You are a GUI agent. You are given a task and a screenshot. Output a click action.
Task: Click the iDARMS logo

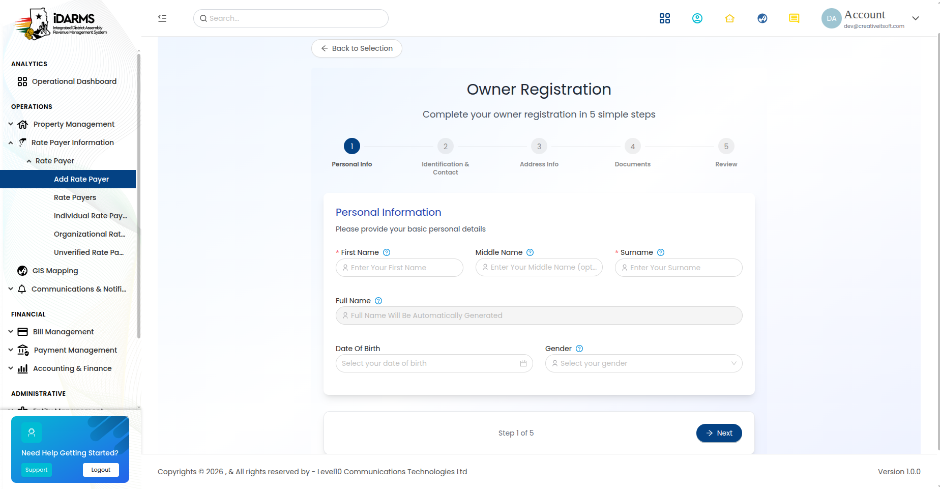pos(61,23)
